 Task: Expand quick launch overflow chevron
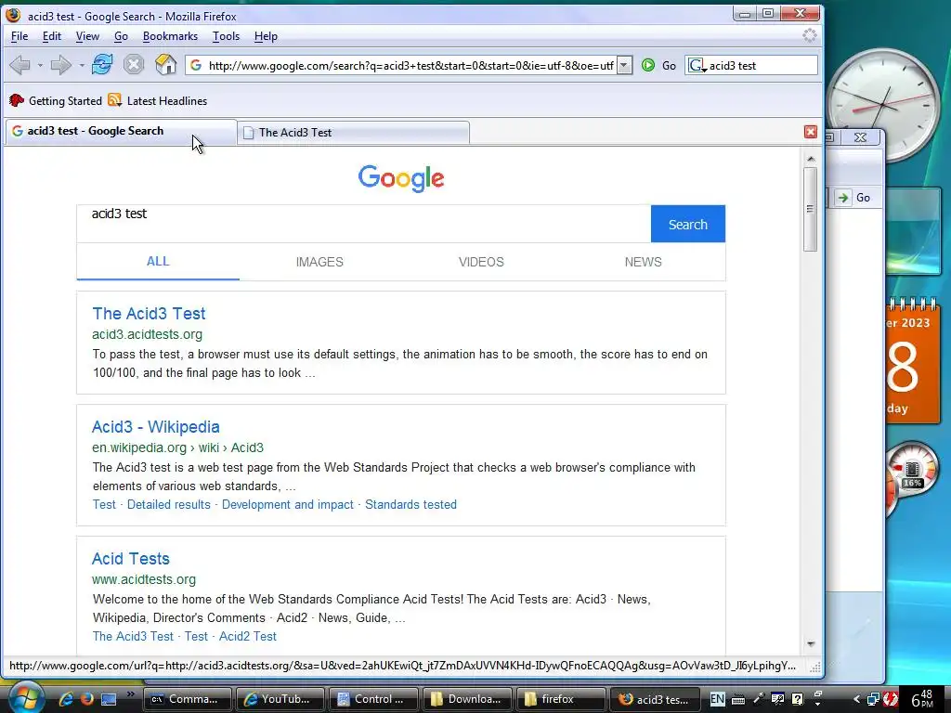click(x=130, y=694)
